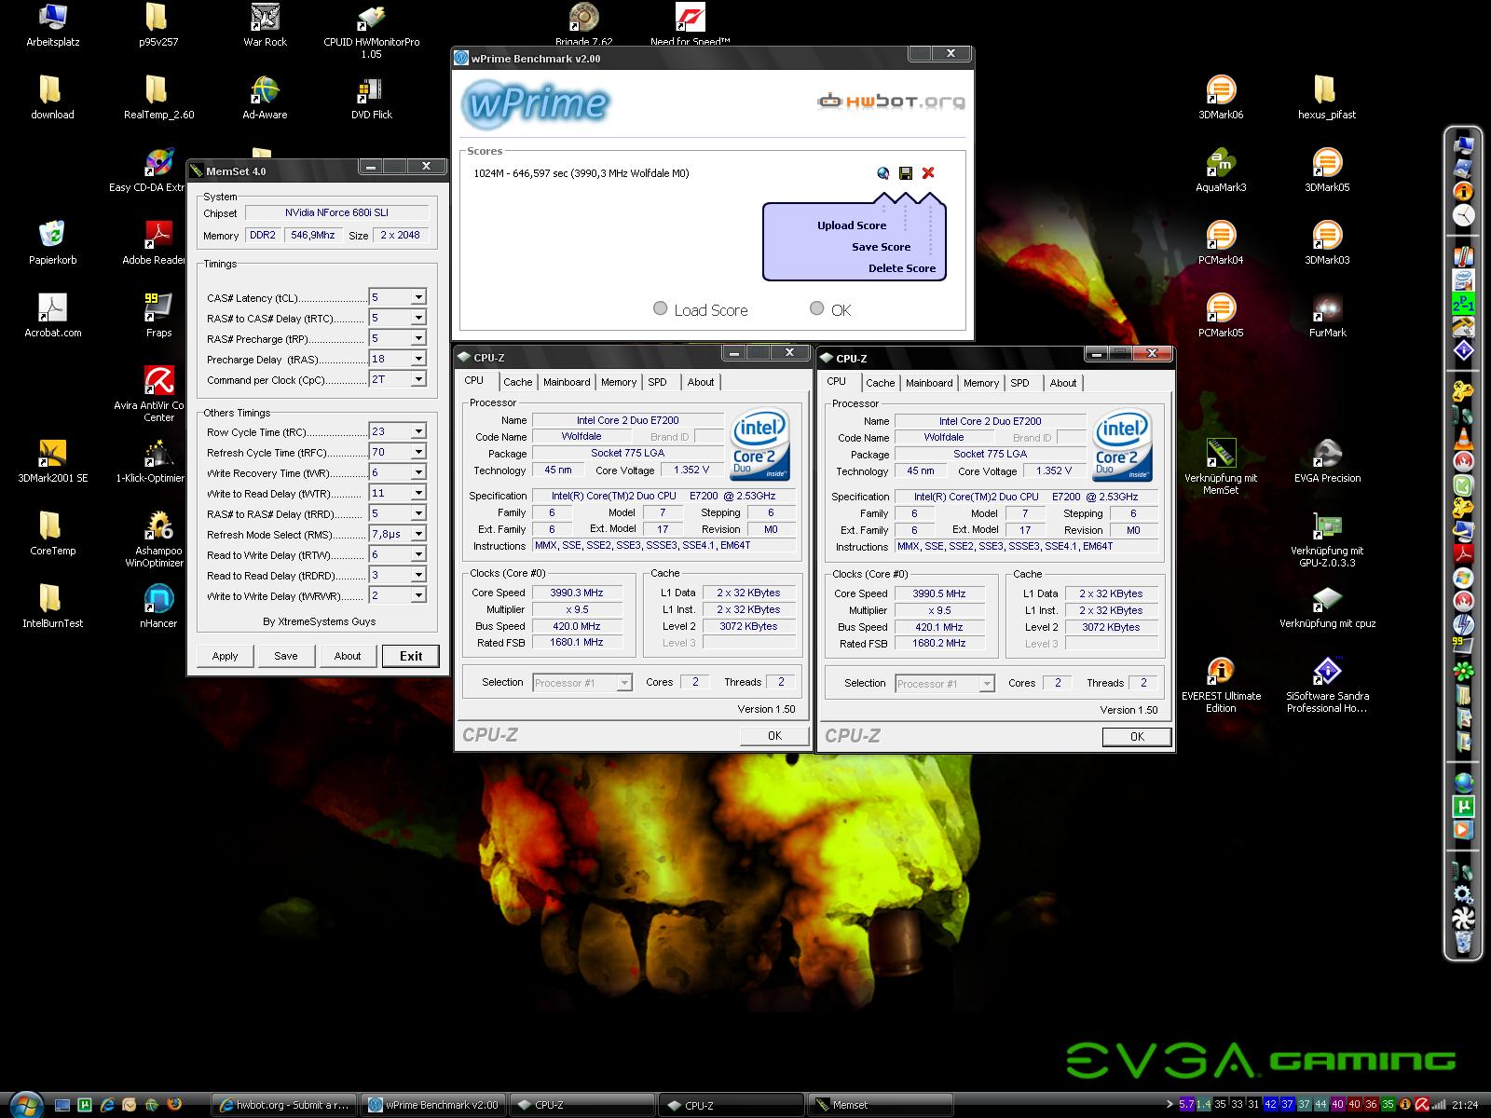
Task: Select the OK radio button in wPrime
Action: point(817,308)
